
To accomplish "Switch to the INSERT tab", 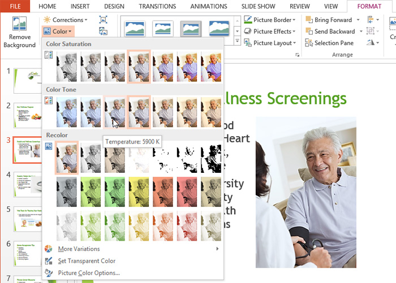I will tap(80, 6).
